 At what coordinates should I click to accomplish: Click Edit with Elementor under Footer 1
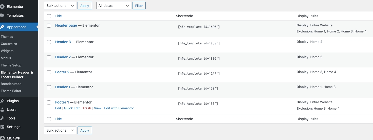click(x=119, y=108)
